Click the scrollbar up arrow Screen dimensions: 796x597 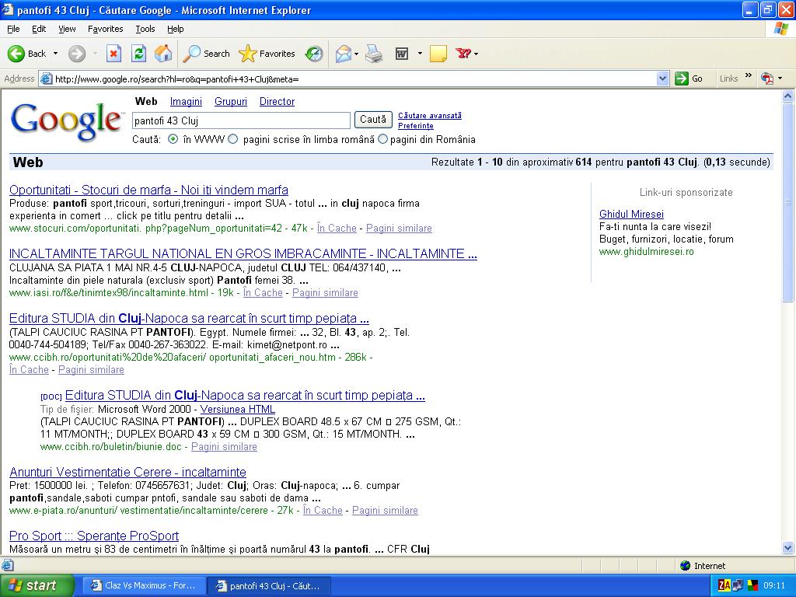click(788, 96)
